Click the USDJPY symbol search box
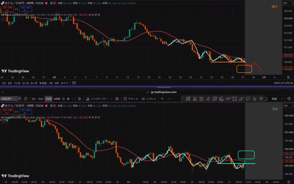The image size is (294, 184). point(11,99)
